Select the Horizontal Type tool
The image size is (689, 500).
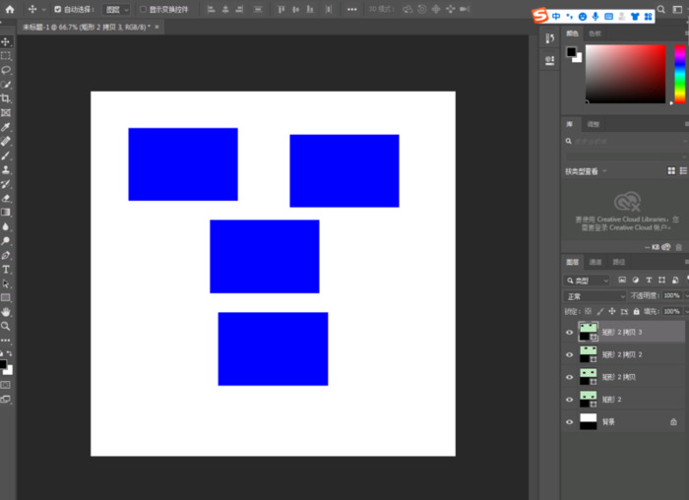6,269
